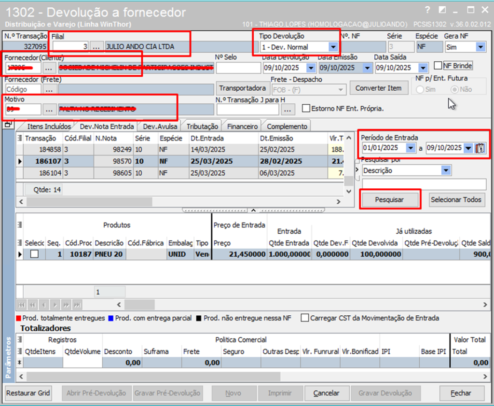This screenshot has width=494, height=406.
Task: Open the Filial lookup ellipsis button
Action: point(96,47)
